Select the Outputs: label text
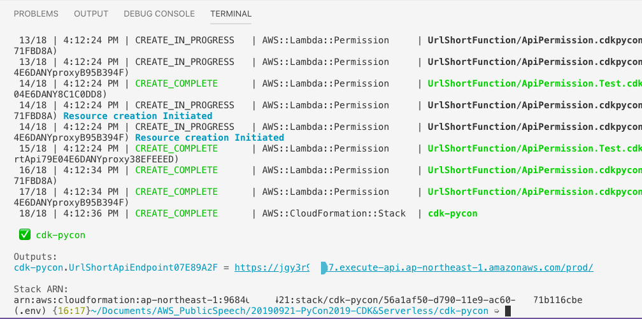The width and height of the screenshot is (642, 319). click(36, 257)
